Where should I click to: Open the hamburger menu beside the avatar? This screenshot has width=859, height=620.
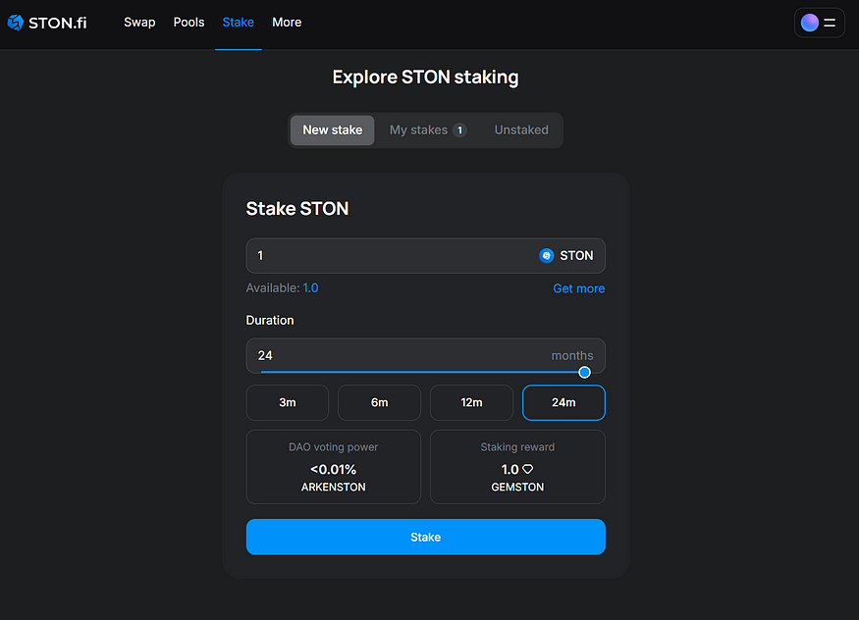830,23
